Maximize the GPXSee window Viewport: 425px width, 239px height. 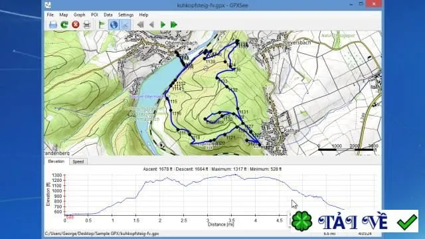(361, 4)
